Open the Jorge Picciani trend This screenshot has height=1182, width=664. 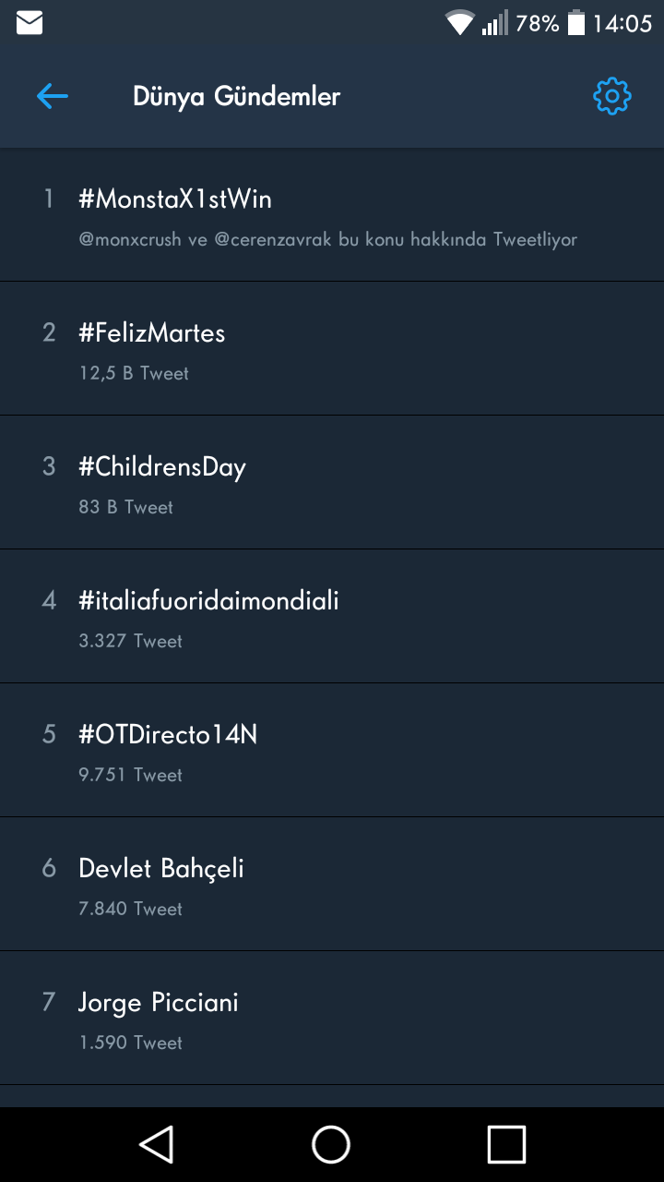159,1003
